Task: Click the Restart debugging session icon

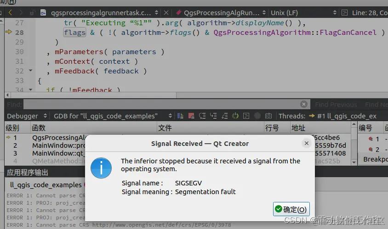Action: tap(235, 116)
